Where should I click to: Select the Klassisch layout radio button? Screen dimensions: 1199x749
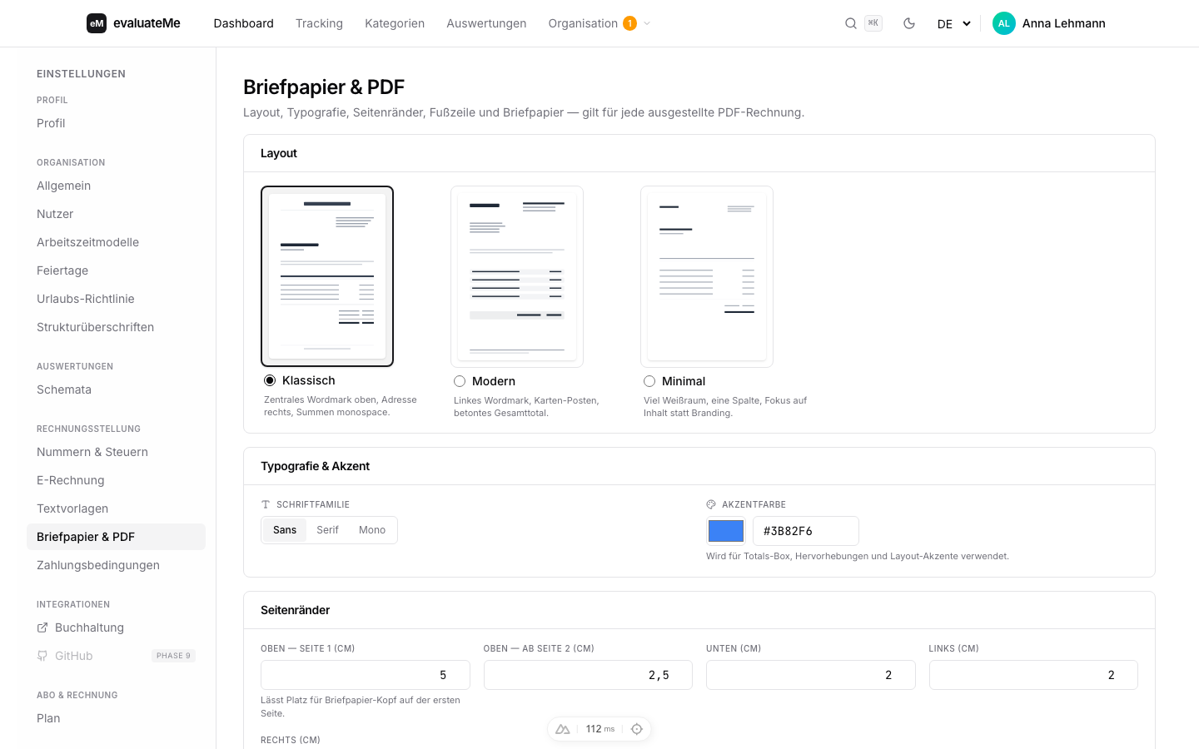pos(270,380)
